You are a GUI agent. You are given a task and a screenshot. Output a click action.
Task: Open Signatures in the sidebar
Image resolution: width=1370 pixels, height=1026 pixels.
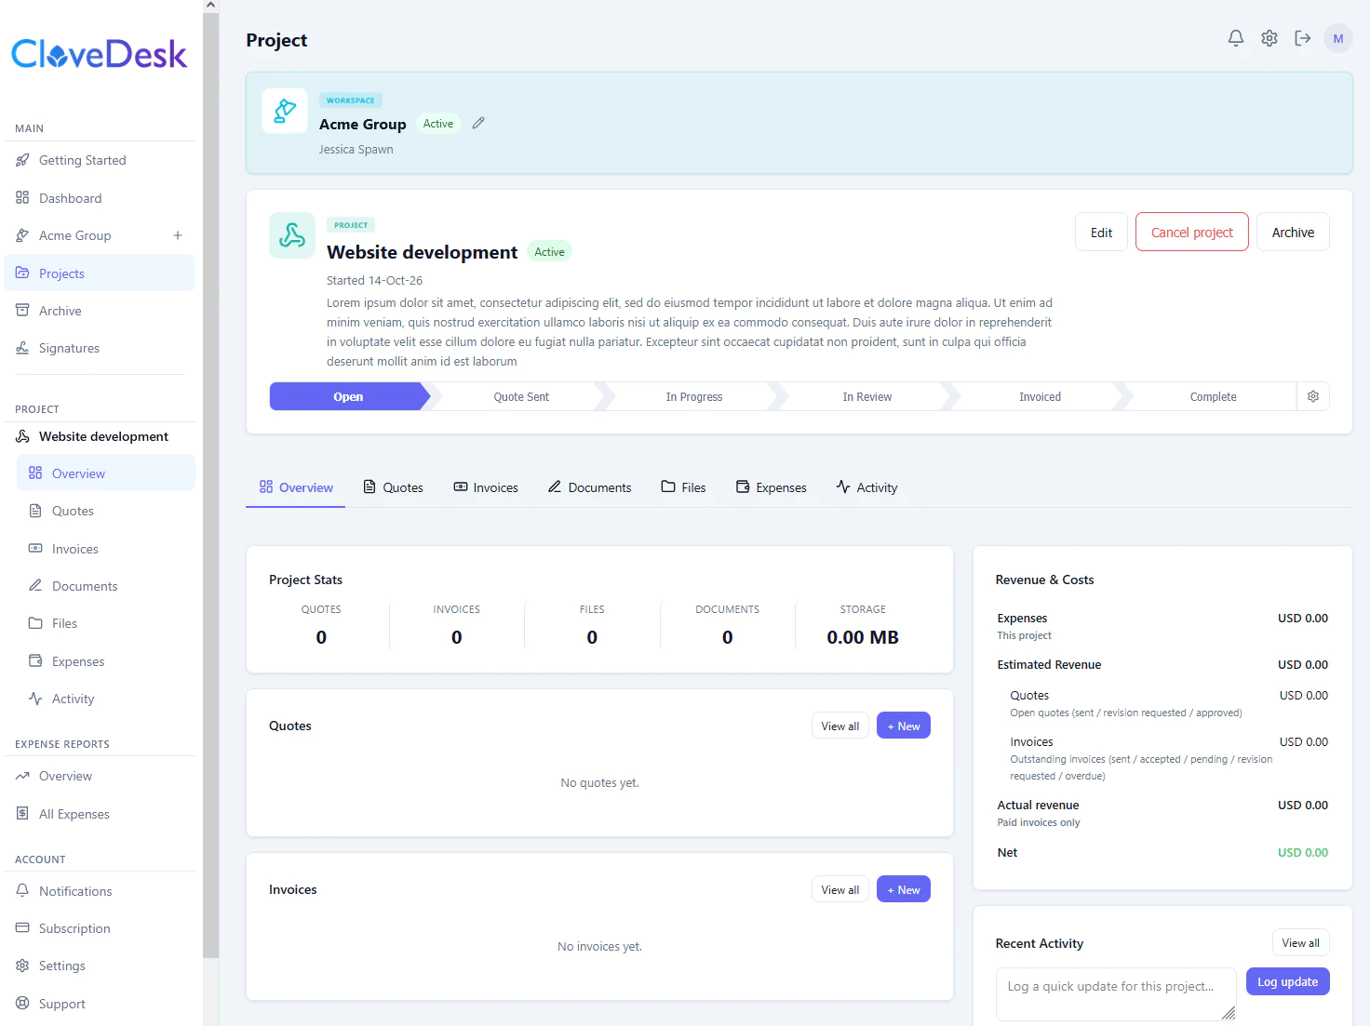coord(100,348)
